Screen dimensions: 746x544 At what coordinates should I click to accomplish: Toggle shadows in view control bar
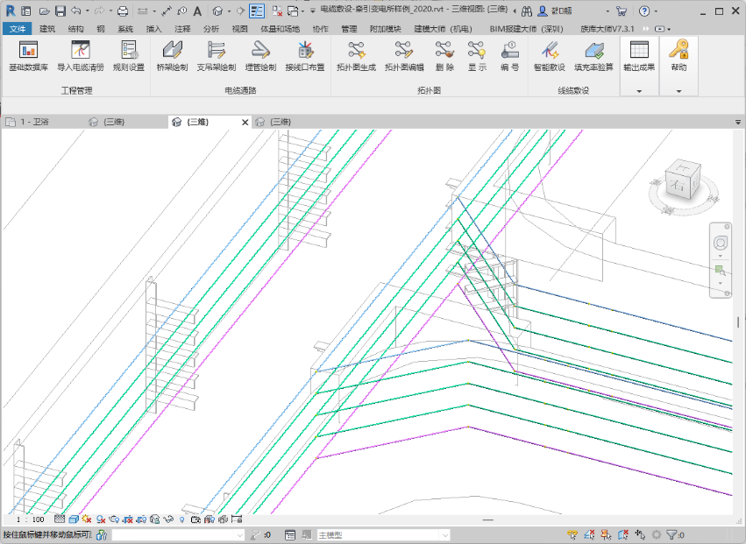tap(100, 519)
